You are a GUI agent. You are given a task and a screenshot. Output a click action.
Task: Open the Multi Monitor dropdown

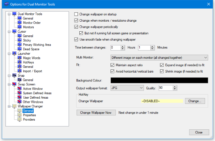point(159,58)
